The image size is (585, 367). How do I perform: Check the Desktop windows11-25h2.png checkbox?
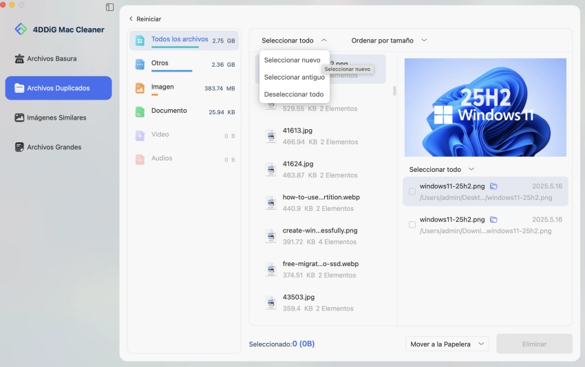coord(412,192)
